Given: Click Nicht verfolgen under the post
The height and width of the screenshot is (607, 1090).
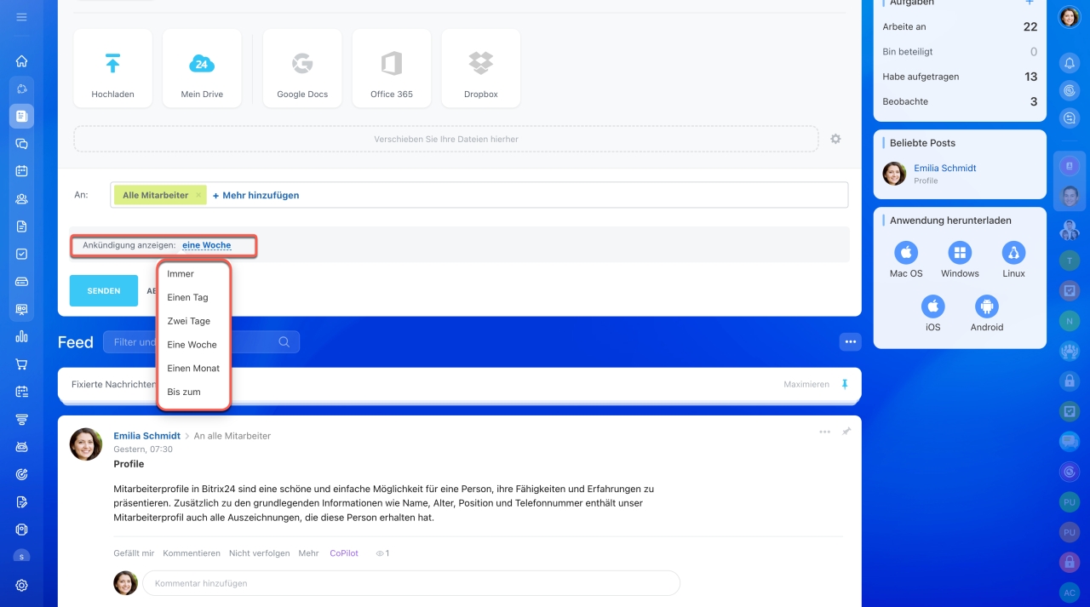Looking at the screenshot, I should 259,553.
